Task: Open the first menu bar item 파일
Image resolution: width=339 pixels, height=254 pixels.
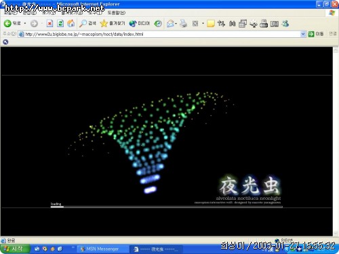Action: (x=10, y=13)
